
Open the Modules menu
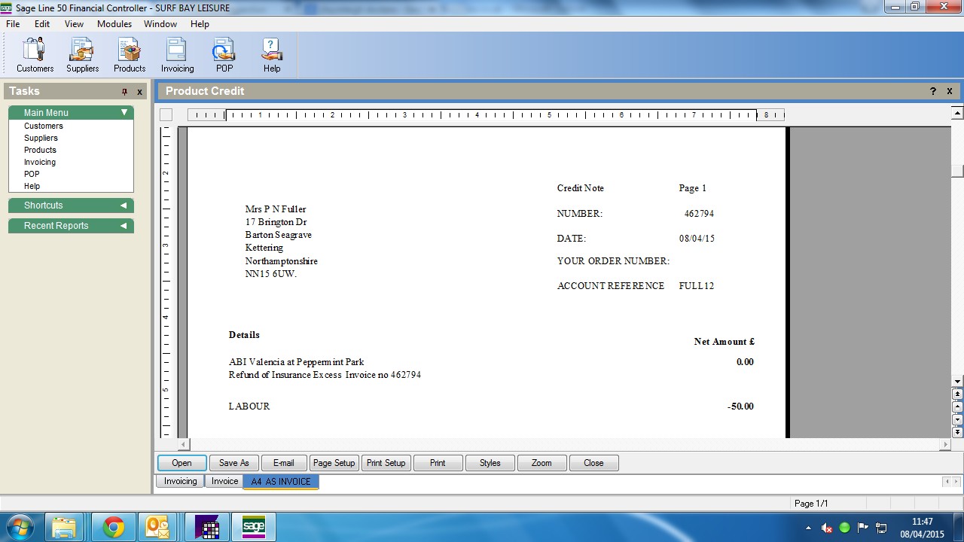click(x=114, y=24)
